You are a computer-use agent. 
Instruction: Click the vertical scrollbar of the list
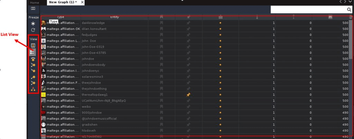[351, 39]
